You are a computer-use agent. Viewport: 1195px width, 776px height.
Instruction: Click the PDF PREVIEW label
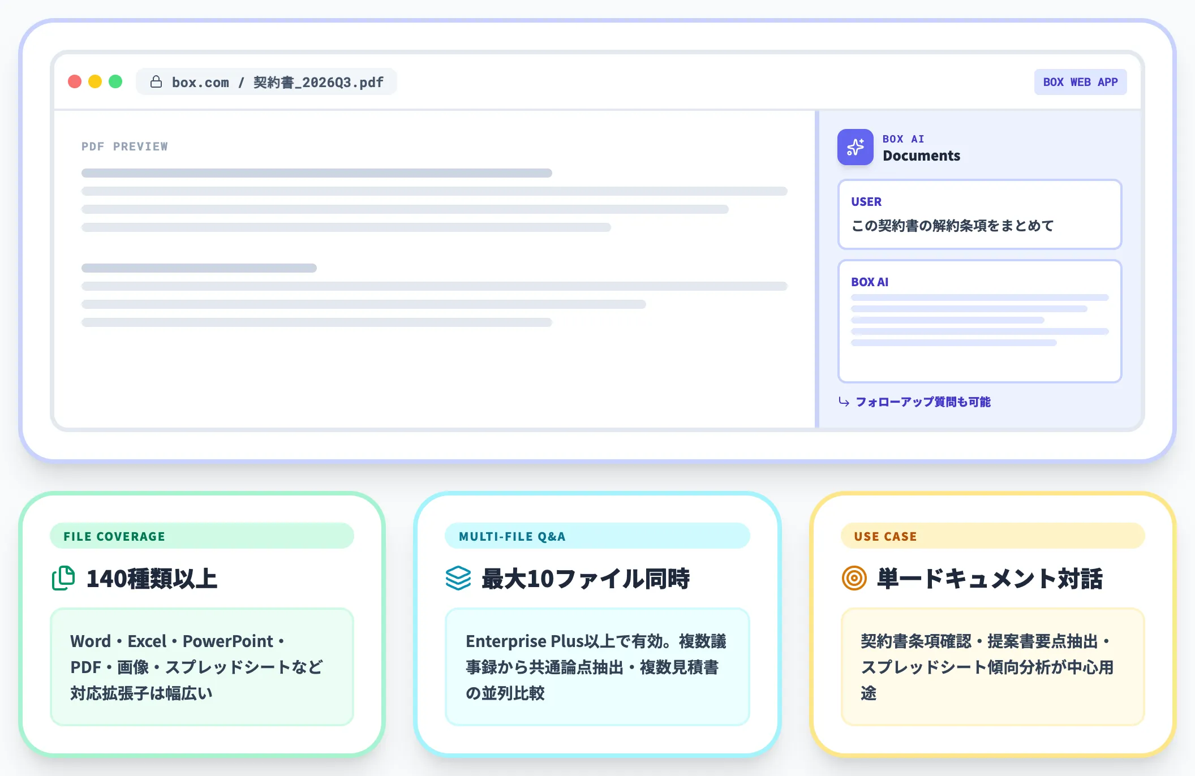click(124, 146)
